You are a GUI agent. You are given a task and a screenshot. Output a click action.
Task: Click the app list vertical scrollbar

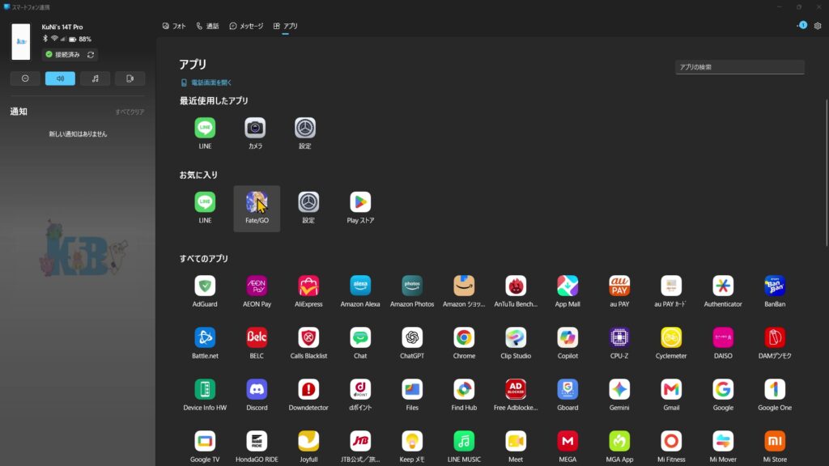pos(827,172)
